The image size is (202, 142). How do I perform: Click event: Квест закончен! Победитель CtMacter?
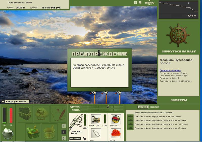point(153,113)
